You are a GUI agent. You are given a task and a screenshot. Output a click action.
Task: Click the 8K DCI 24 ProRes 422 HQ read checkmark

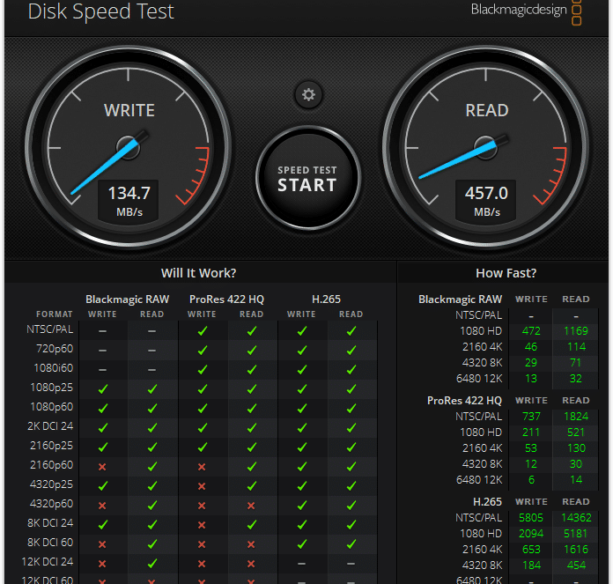pyautogui.click(x=252, y=524)
